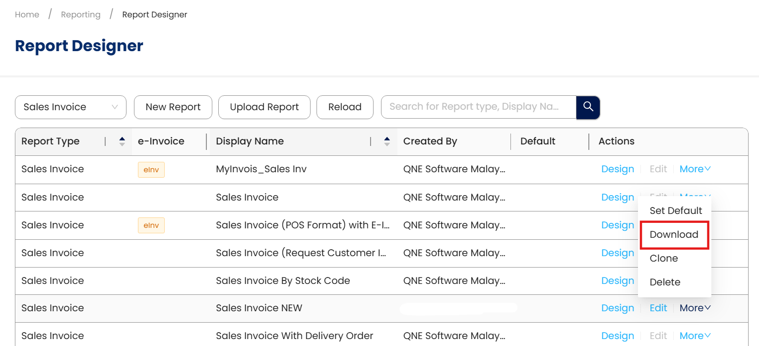Sort by Display Name column arrows
Image resolution: width=759 pixels, height=346 pixels.
(387, 141)
